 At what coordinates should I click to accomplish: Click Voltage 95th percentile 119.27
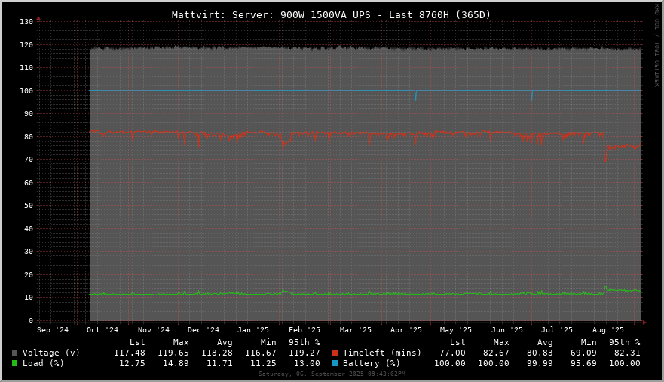click(x=304, y=353)
